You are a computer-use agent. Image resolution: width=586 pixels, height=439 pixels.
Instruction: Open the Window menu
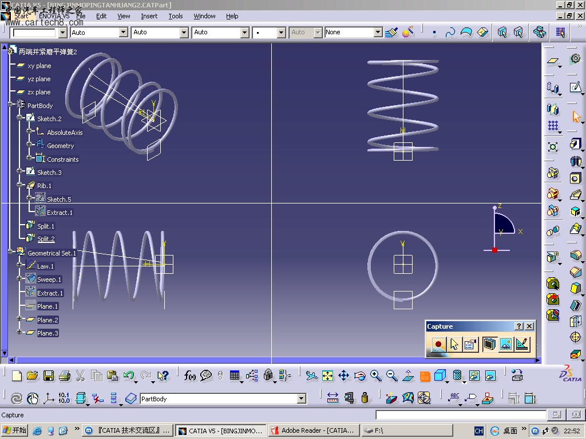(x=204, y=16)
